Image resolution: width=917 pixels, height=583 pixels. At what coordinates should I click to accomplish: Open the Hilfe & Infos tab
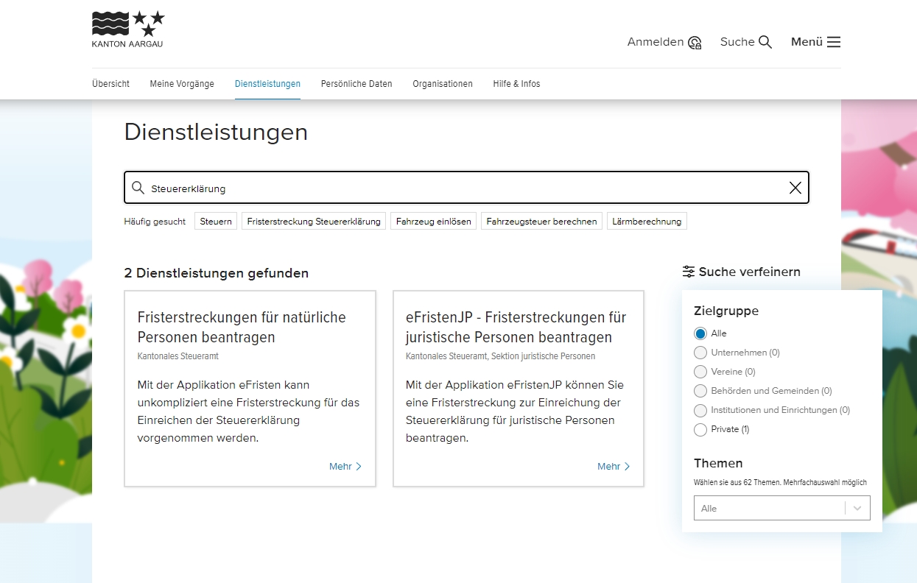tap(516, 84)
